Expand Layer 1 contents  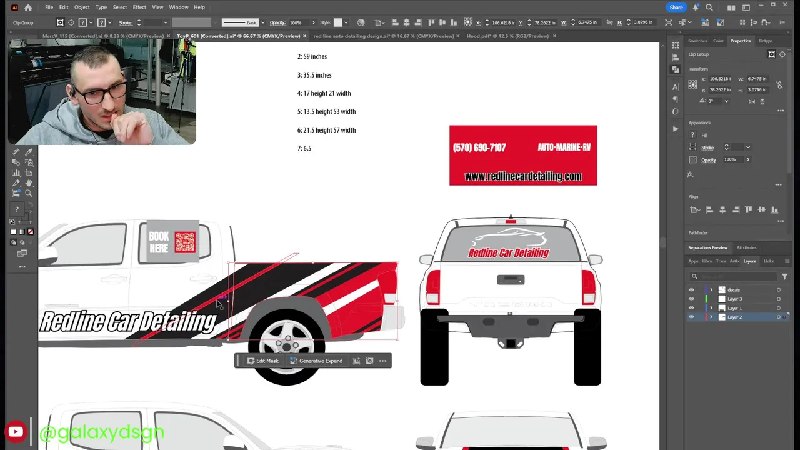711,308
